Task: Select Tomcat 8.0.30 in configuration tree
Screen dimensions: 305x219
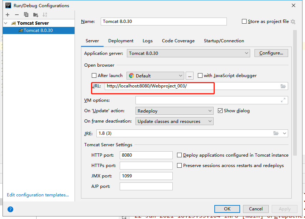Action: click(38, 30)
